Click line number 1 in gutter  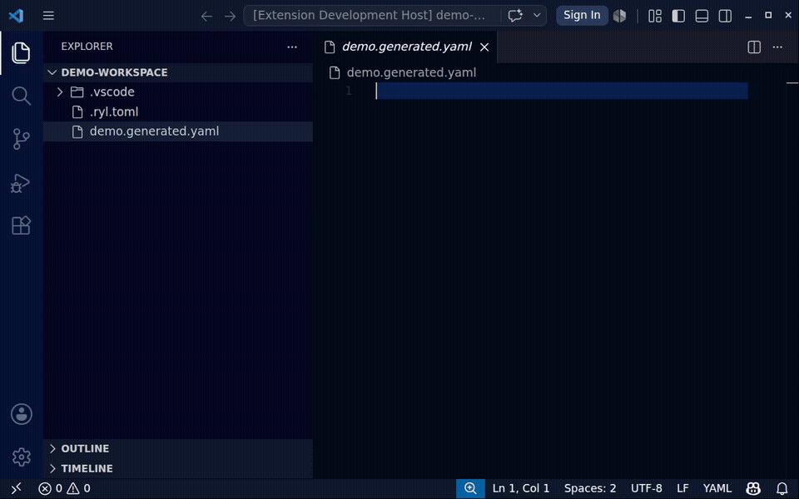point(349,91)
